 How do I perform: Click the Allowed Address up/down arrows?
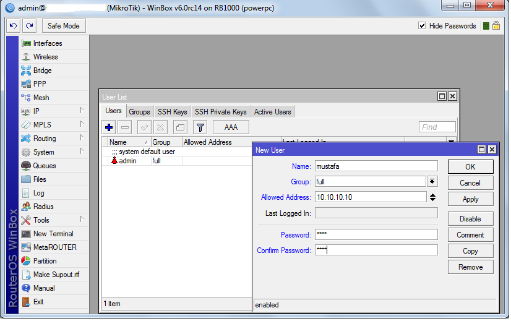click(432, 197)
